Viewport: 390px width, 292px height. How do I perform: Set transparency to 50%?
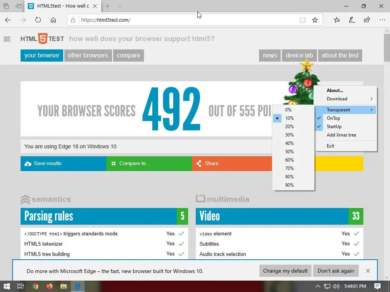[x=294, y=152]
